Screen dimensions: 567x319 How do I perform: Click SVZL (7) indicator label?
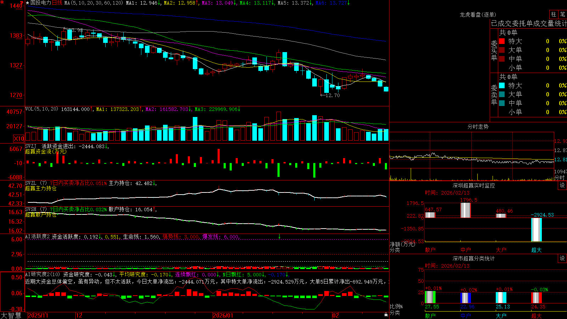point(36,183)
